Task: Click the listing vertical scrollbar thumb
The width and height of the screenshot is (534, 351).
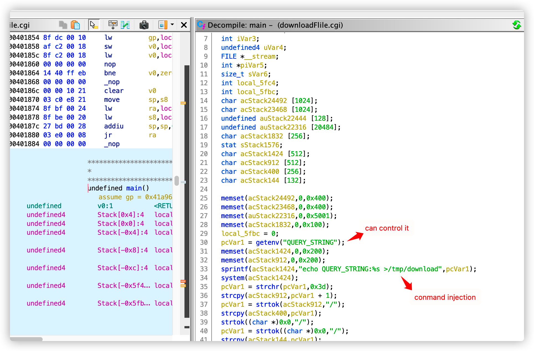Action: [177, 181]
